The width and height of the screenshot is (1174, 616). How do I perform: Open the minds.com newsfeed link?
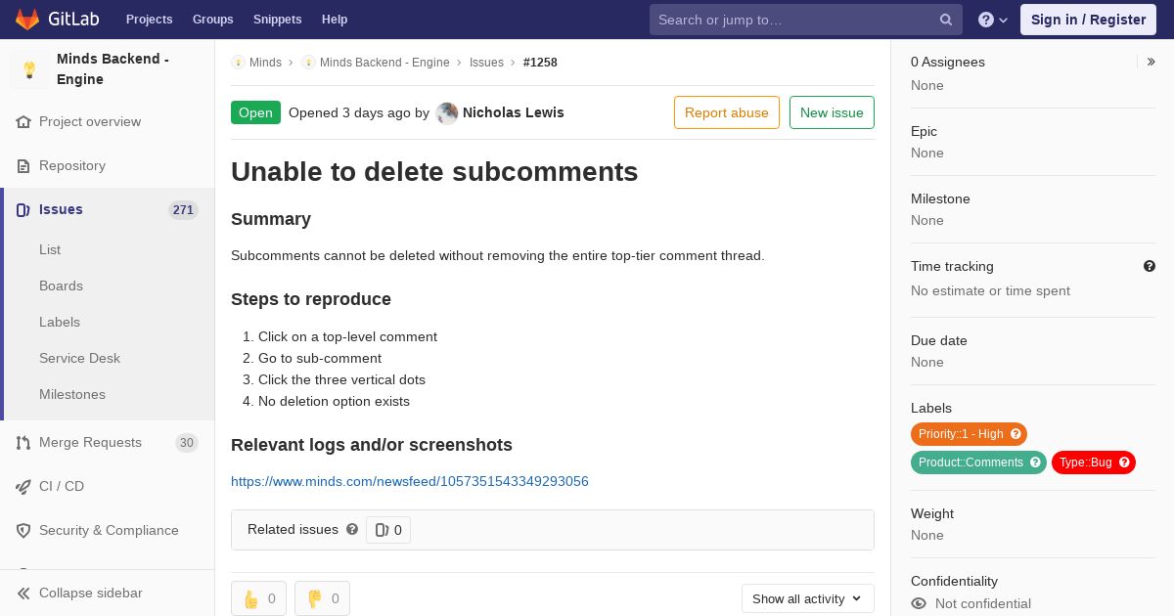(x=410, y=481)
